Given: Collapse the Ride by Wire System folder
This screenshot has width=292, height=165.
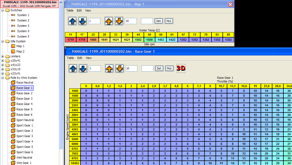Looking at the screenshot, I should coord(3,78).
